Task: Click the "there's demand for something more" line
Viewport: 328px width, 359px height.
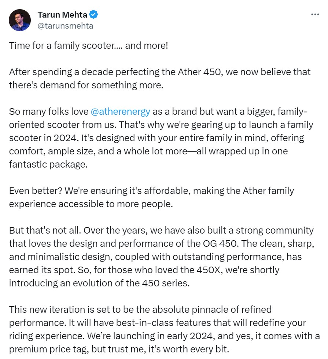Action: coord(86,85)
